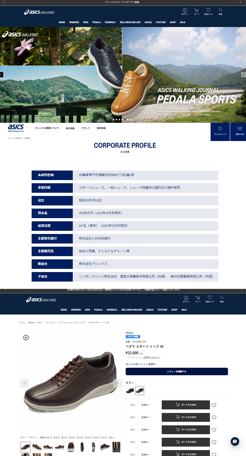246x456 pixels.
Task: Open SALE menu in top header
Action: click(x=183, y=22)
